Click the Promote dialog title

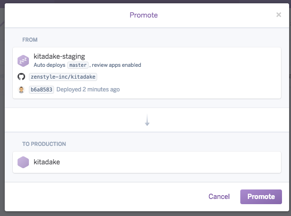pyautogui.click(x=144, y=15)
